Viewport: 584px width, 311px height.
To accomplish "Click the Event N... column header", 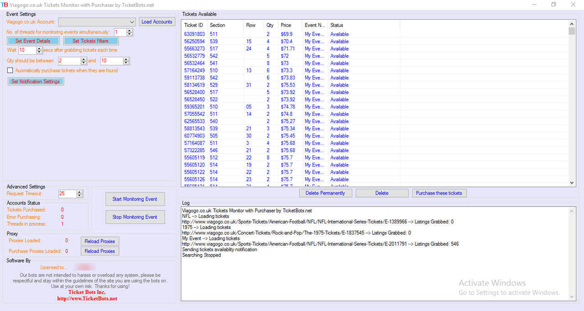I will [315, 25].
